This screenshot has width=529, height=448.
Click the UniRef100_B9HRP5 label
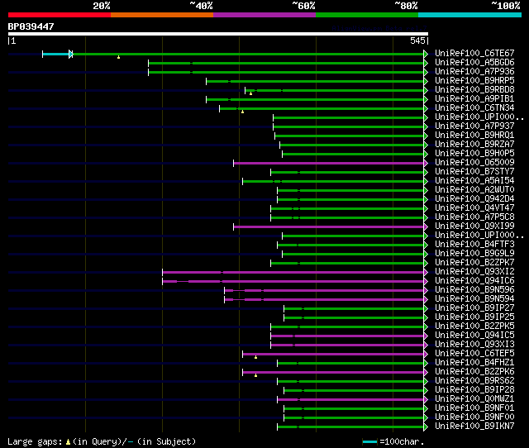tap(474, 81)
